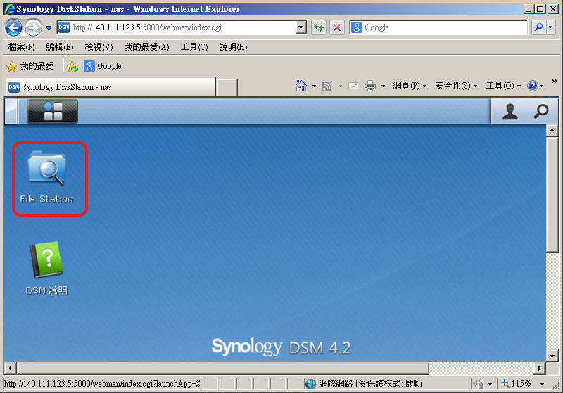Image resolution: width=563 pixels, height=393 pixels.
Task: Click the vertical scrollbar down arrow
Action: [552, 356]
